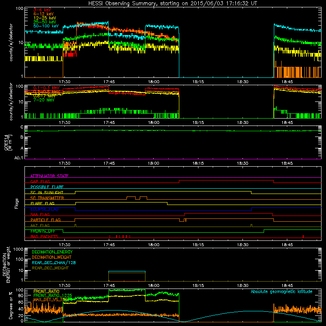Click the '18:15' time label under MeV panel
This screenshot has width=326, height=326.
click(x=198, y=123)
